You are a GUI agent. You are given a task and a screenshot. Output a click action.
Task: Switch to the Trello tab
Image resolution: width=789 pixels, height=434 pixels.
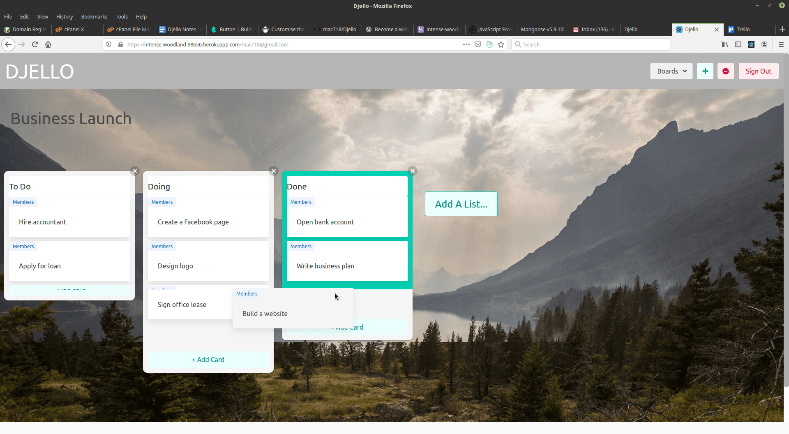pyautogui.click(x=743, y=29)
